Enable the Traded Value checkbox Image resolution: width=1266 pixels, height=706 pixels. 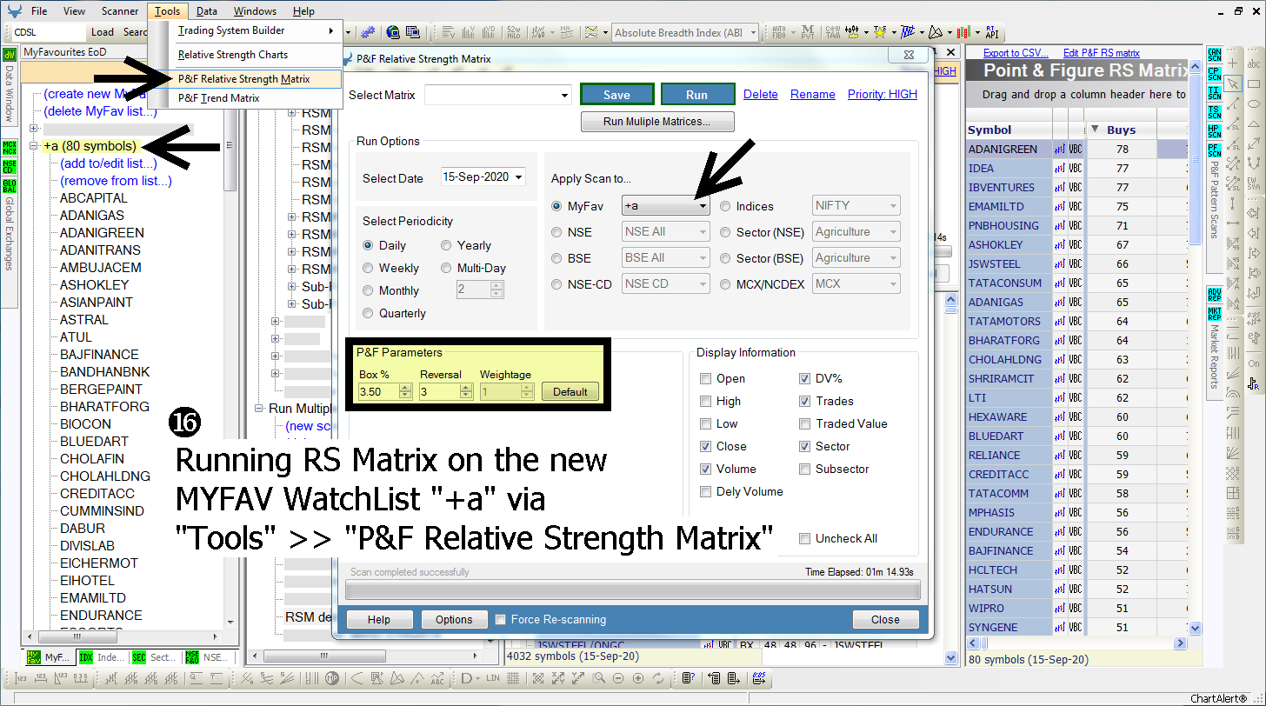805,423
